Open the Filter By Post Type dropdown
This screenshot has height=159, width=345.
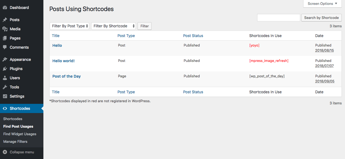pyautogui.click(x=69, y=26)
